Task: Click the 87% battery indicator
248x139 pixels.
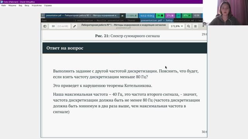Action: pos(187,15)
